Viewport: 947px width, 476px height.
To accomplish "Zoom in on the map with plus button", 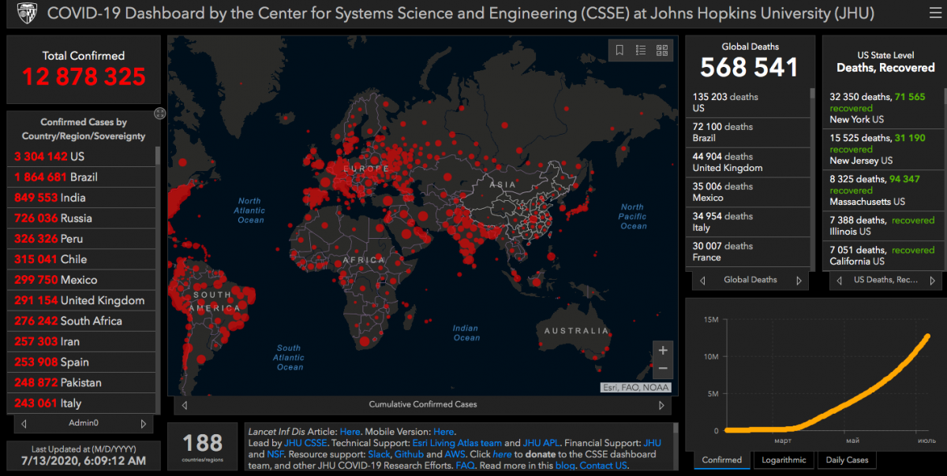I will [x=663, y=350].
